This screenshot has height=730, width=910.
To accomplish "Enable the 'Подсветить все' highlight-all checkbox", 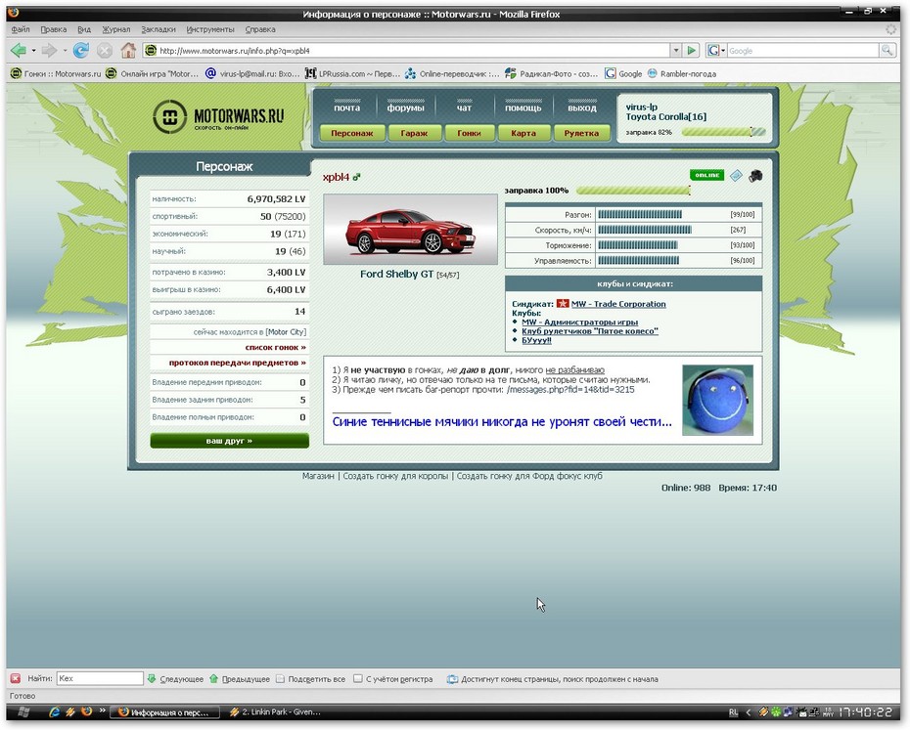I will pos(281,678).
